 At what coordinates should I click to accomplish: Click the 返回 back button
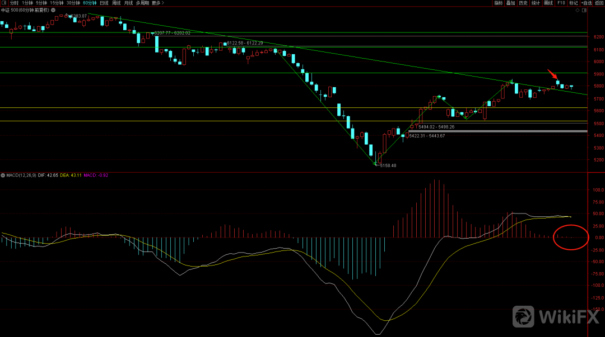599,3
